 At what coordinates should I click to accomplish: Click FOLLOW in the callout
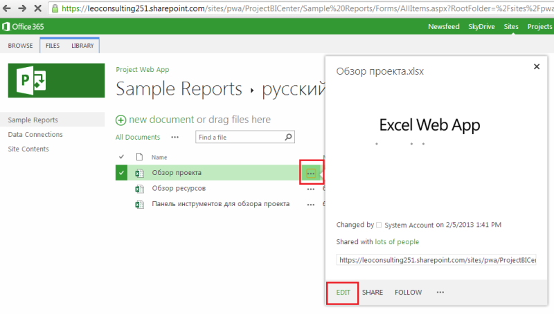pyautogui.click(x=408, y=293)
